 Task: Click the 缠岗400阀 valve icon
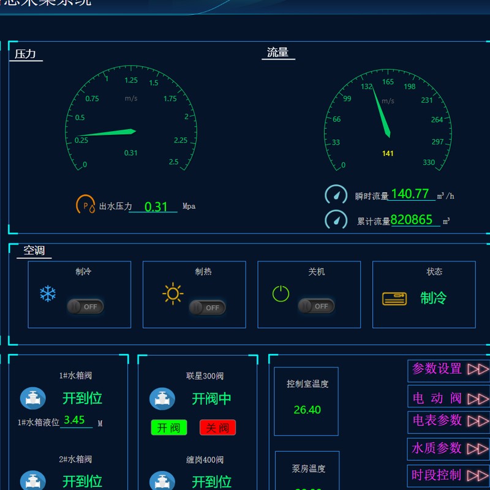pos(162,481)
